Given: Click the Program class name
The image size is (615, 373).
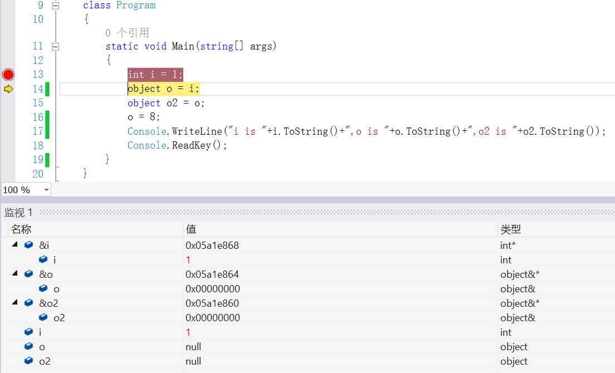Looking at the screenshot, I should (x=136, y=6).
